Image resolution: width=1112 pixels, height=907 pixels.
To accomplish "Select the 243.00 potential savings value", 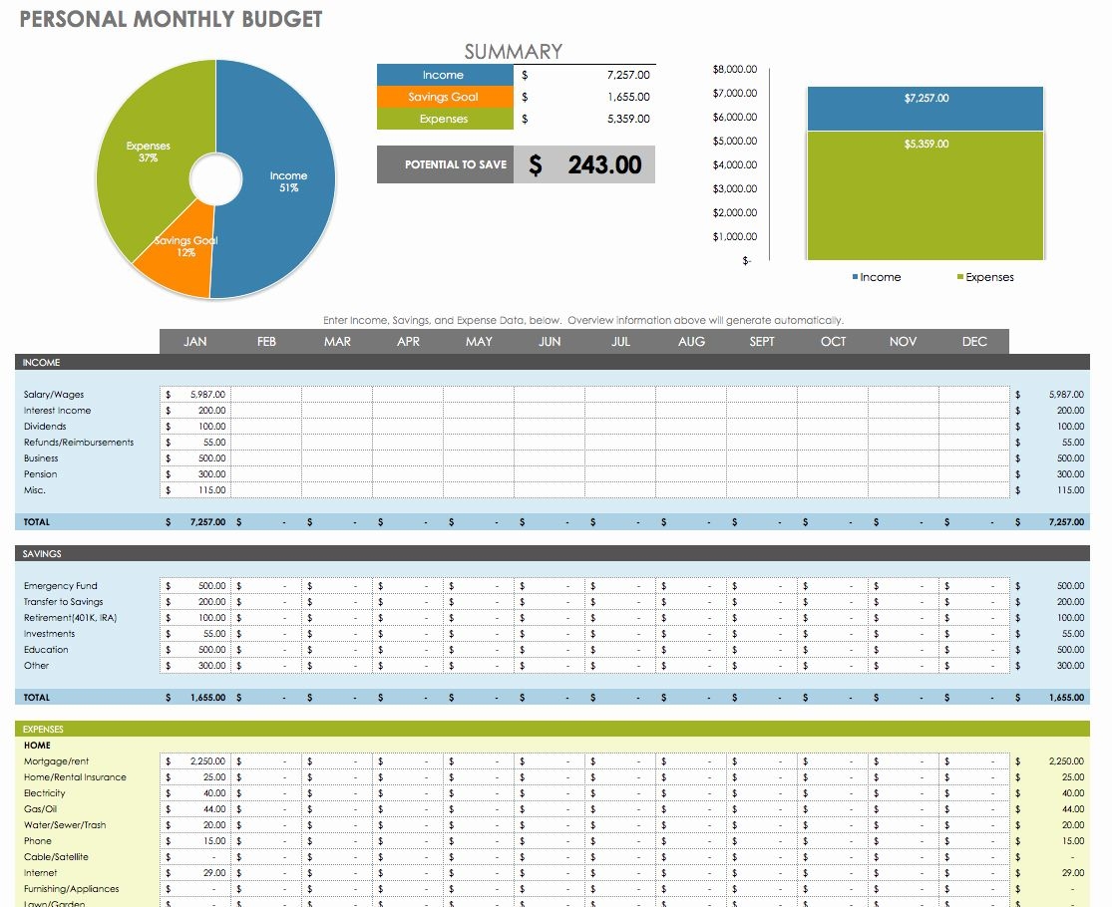I will click(x=584, y=164).
